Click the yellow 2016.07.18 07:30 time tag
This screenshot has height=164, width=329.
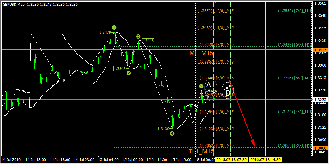pyautogui.click(x=232, y=160)
